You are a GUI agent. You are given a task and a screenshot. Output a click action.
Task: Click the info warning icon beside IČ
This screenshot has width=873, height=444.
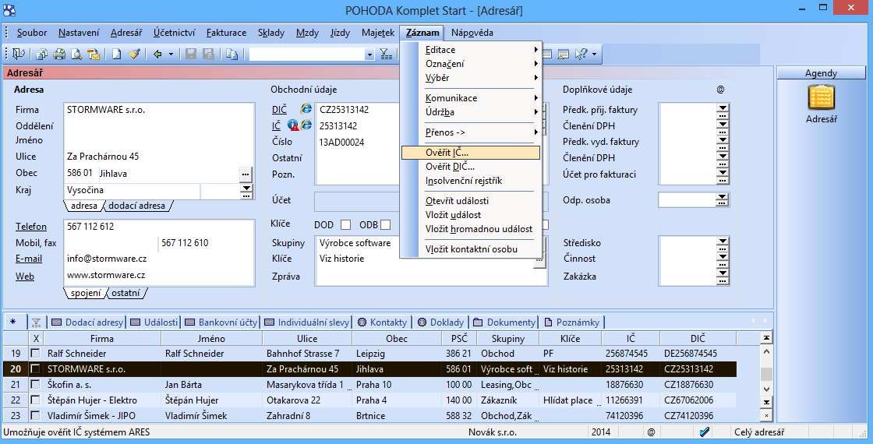click(x=293, y=125)
